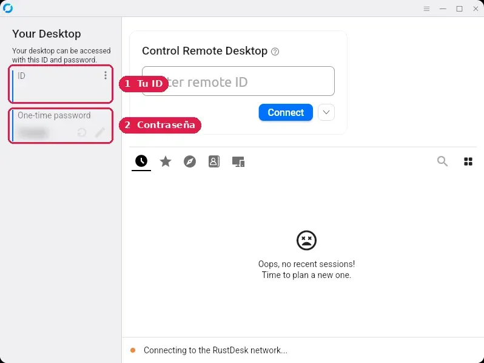Click the blurred one-time password value
Image resolution: width=484 pixels, height=363 pixels.
pos(33,132)
